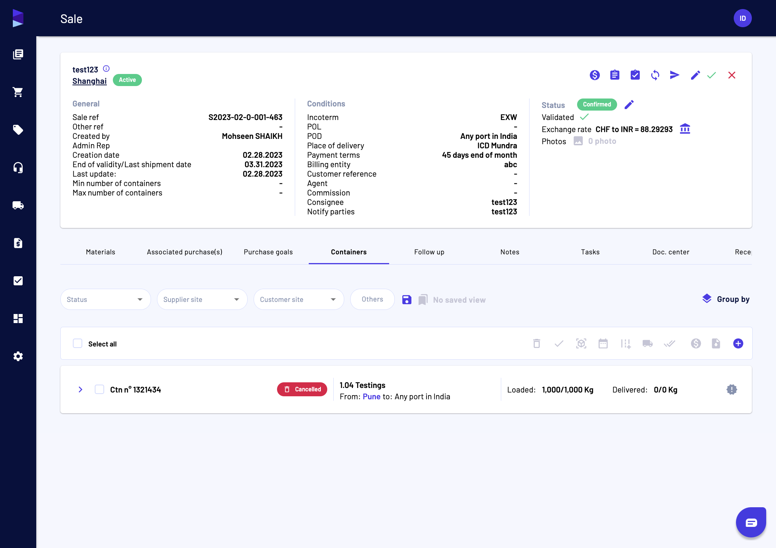The height and width of the screenshot is (548, 776).
Task: Switch to the Doc. center tab
Action: (x=671, y=252)
